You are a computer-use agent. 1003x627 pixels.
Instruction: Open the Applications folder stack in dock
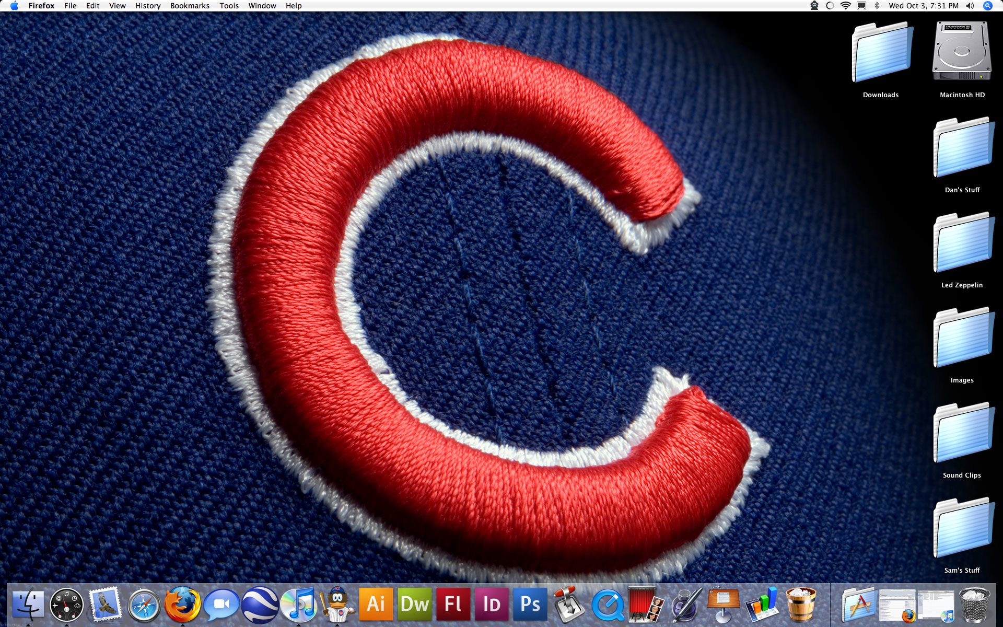tap(858, 605)
